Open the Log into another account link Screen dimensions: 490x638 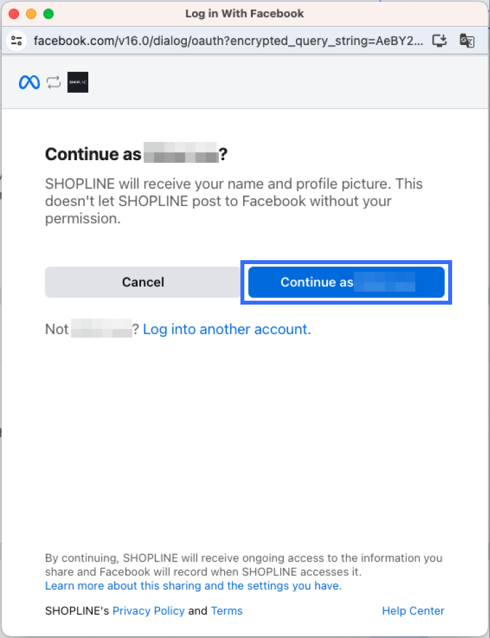(227, 329)
